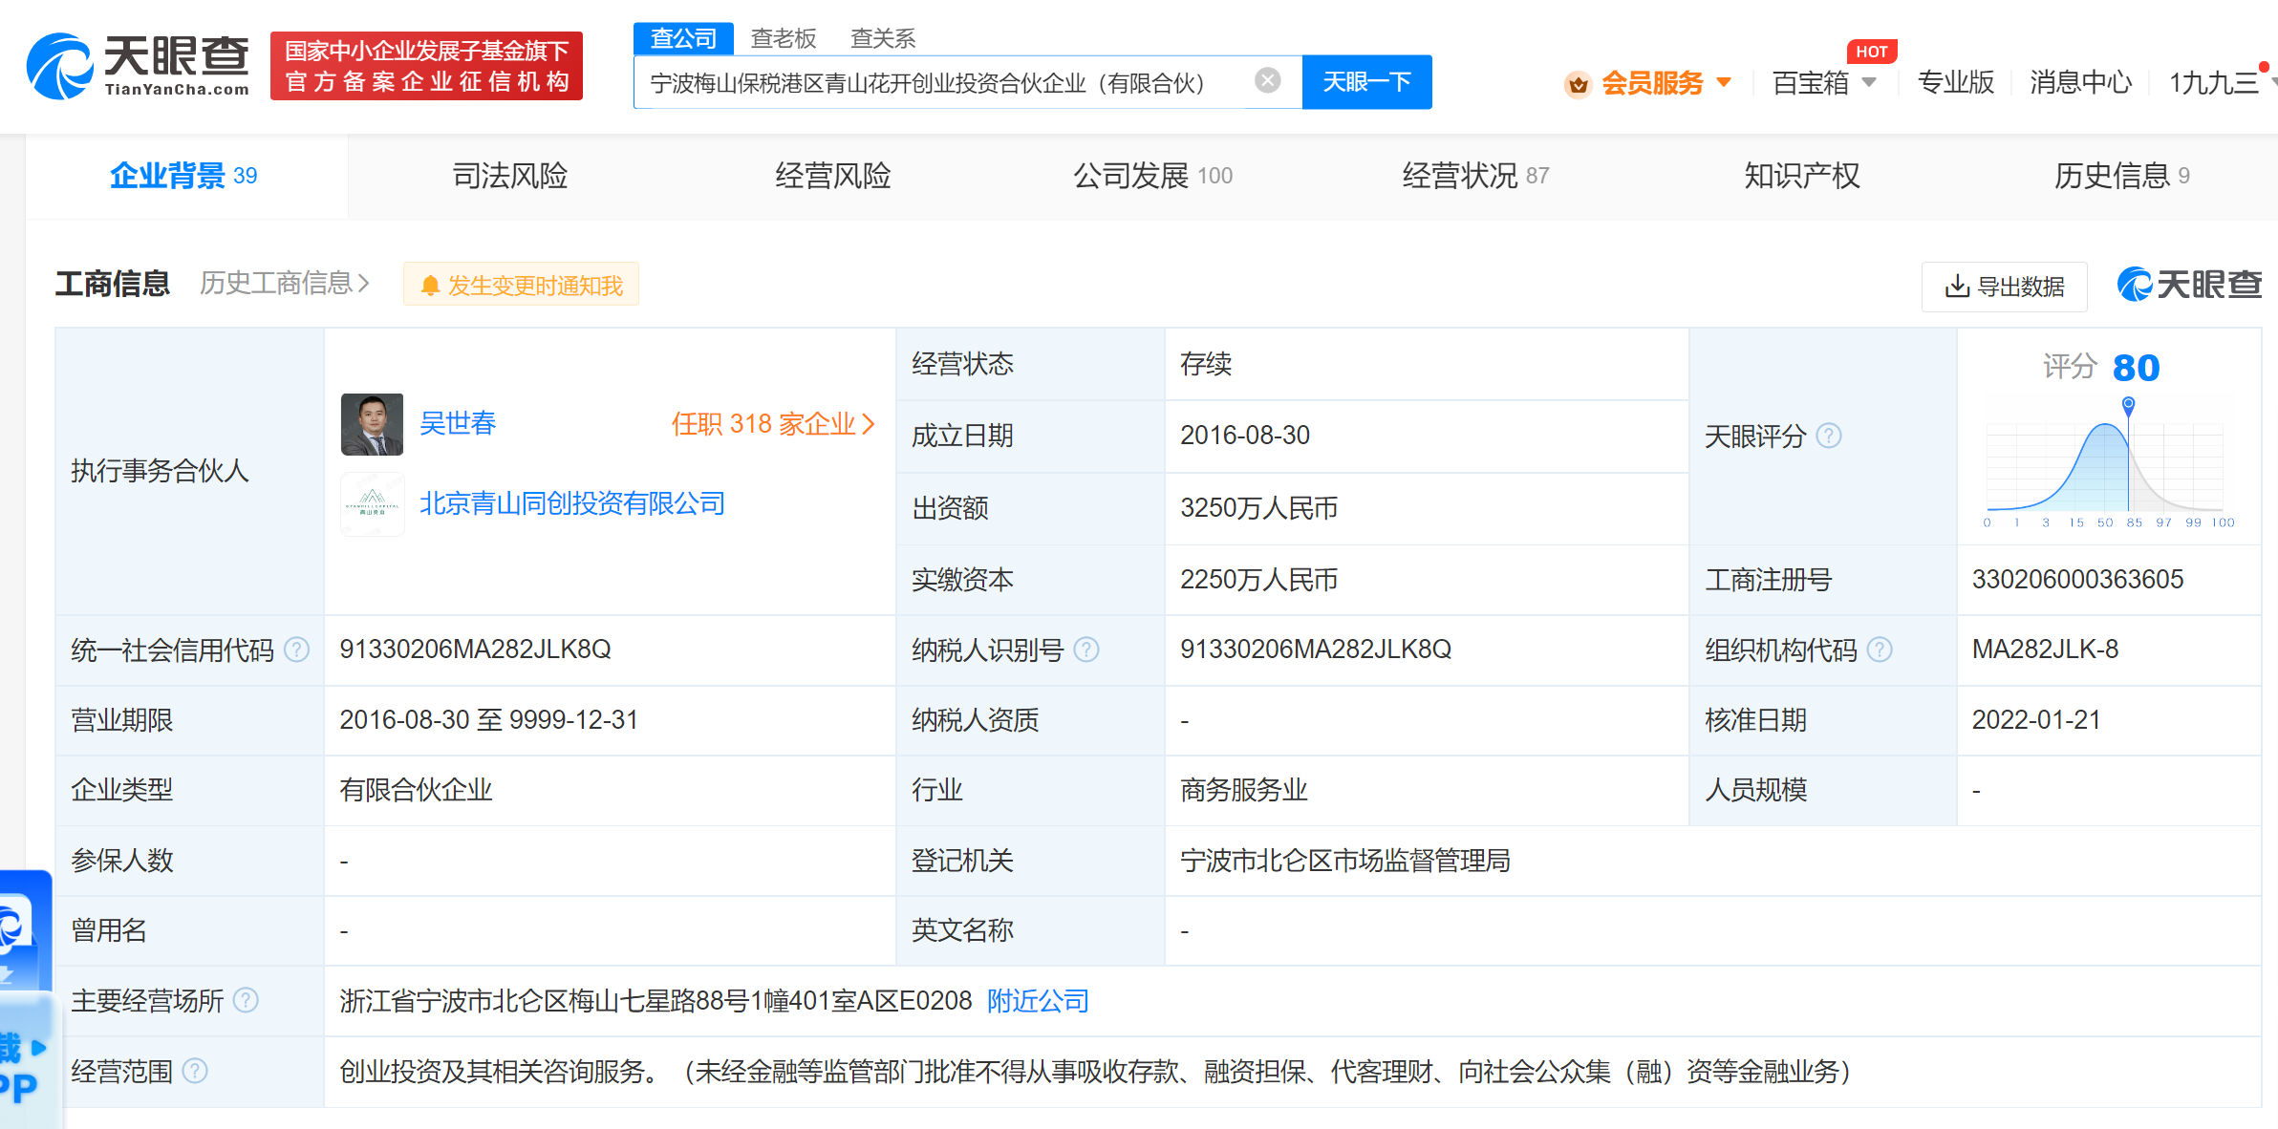Switch to the 司法风险 tab
The width and height of the screenshot is (2278, 1129).
509,175
